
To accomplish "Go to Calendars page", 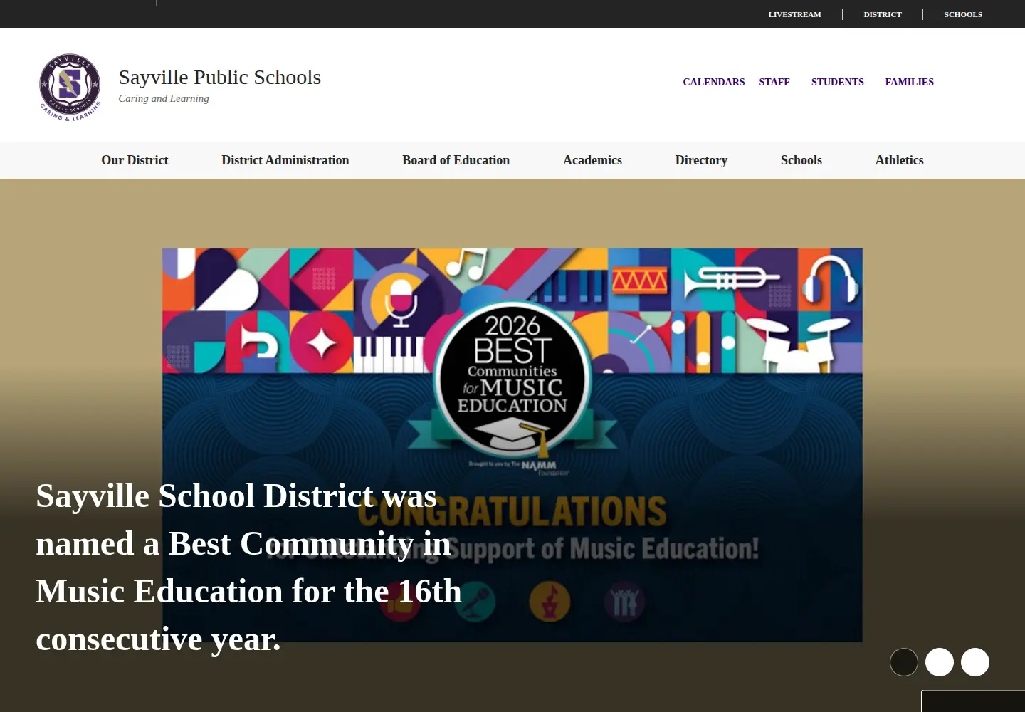I will click(714, 82).
